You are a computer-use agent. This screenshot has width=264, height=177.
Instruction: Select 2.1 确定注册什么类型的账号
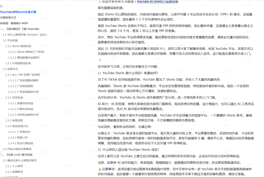pos(20,160)
